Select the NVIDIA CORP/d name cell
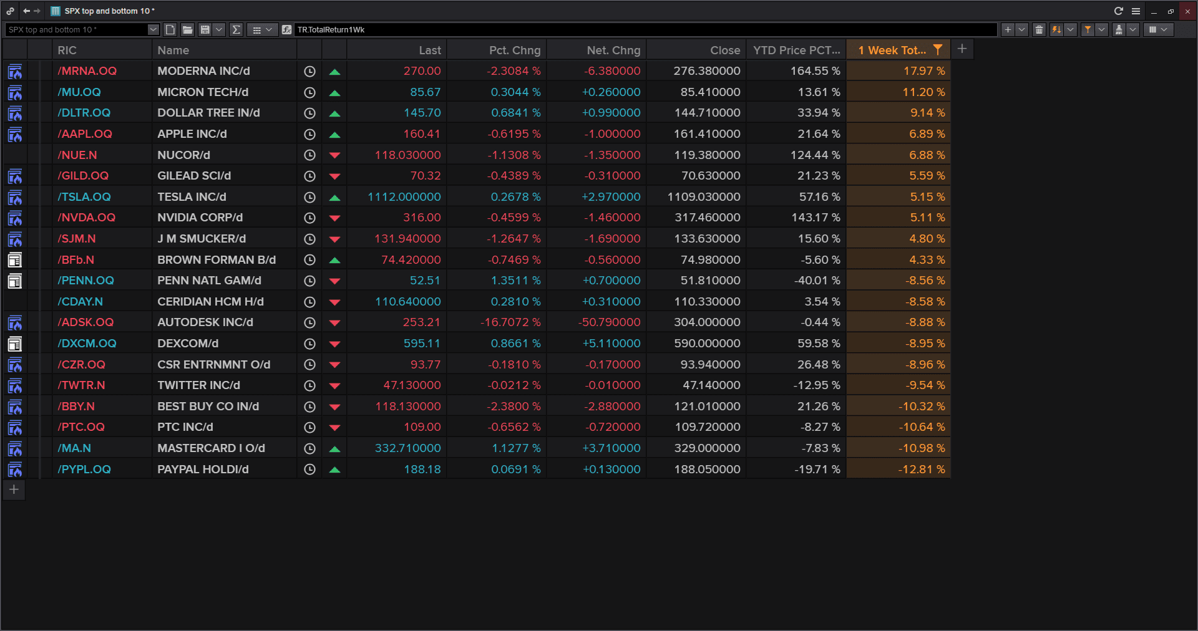The width and height of the screenshot is (1198, 631). [x=224, y=218]
